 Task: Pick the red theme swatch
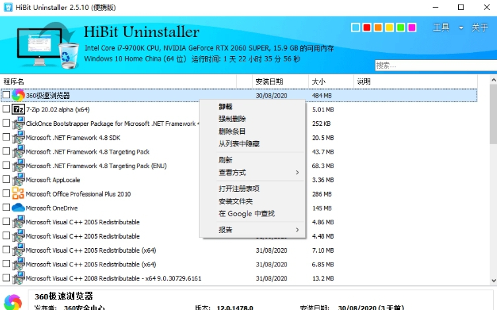(367, 28)
